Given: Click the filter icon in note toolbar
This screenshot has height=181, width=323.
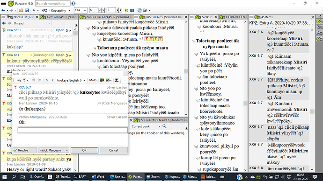Looking at the screenshot, I should (117, 80).
